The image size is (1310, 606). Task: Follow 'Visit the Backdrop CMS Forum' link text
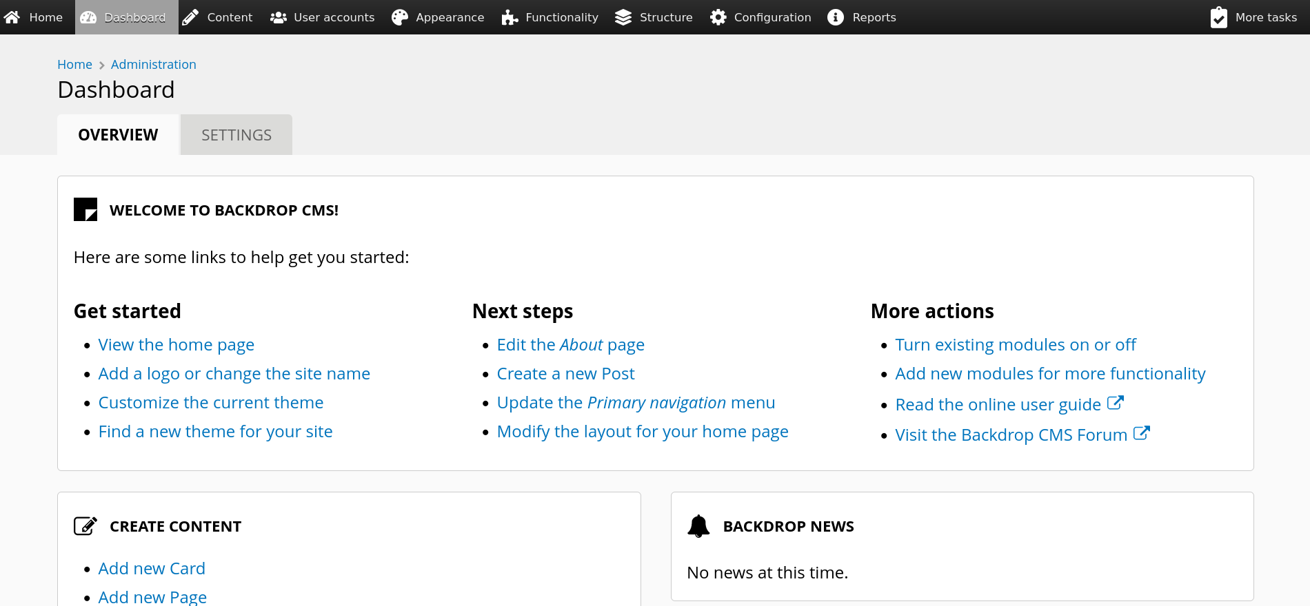[1011, 435]
